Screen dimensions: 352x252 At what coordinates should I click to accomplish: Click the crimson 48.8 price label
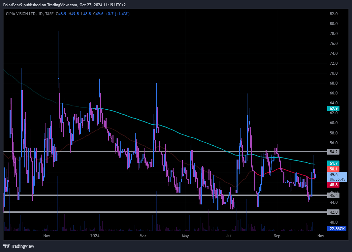tap(334, 185)
